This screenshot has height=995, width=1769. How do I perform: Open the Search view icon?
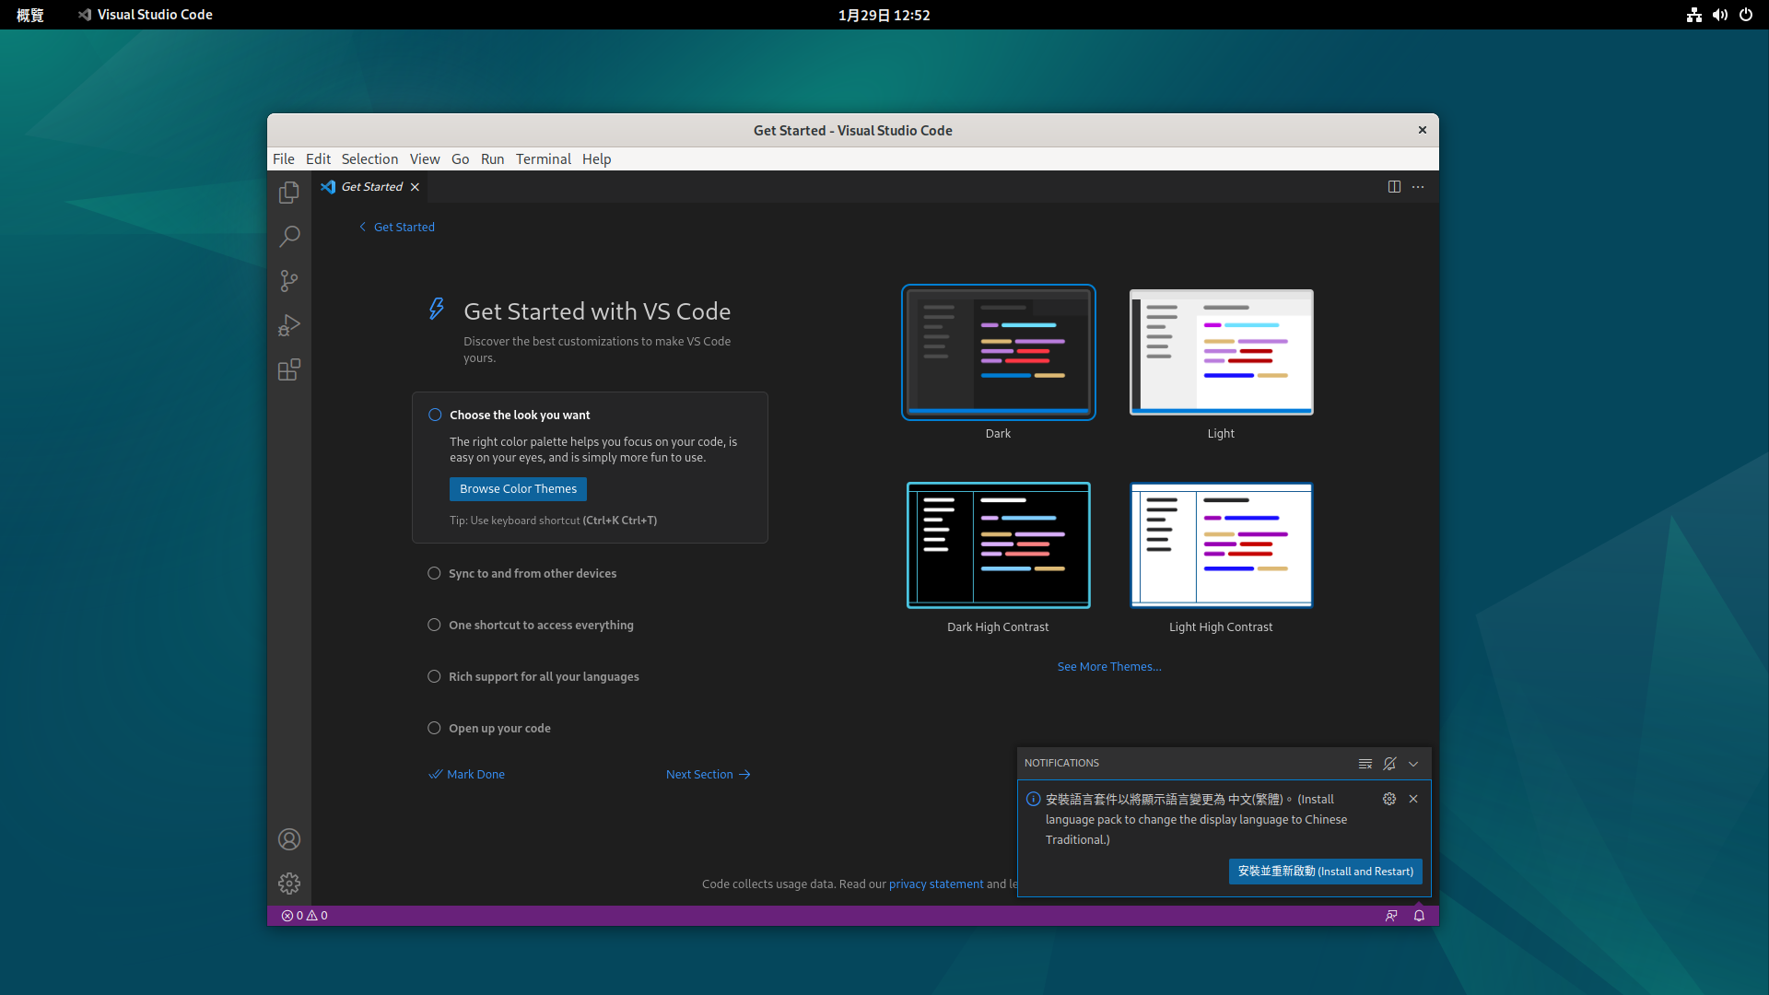[x=288, y=237]
